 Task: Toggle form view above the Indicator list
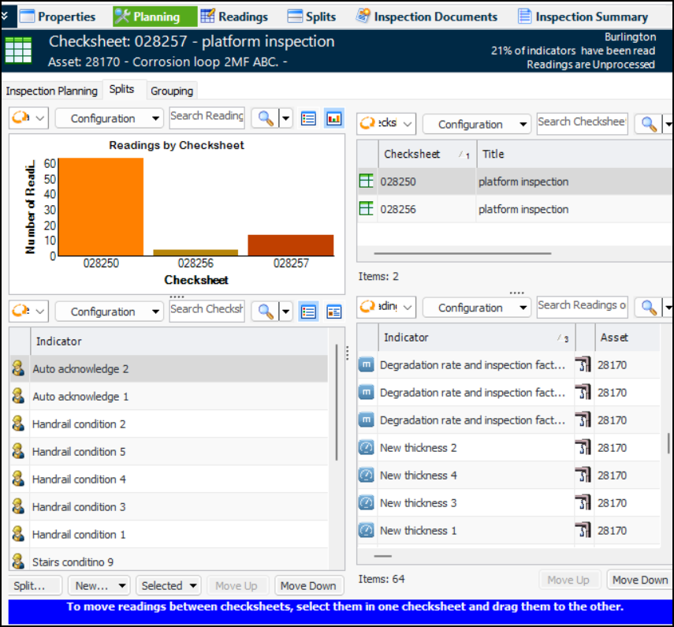(x=333, y=312)
